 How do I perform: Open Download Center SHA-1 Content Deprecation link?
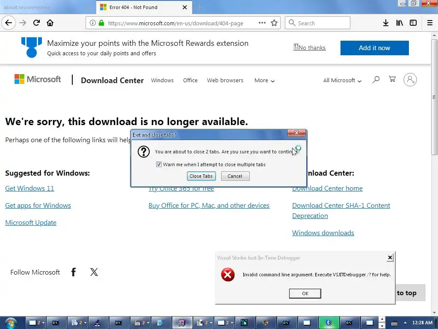tap(341, 210)
